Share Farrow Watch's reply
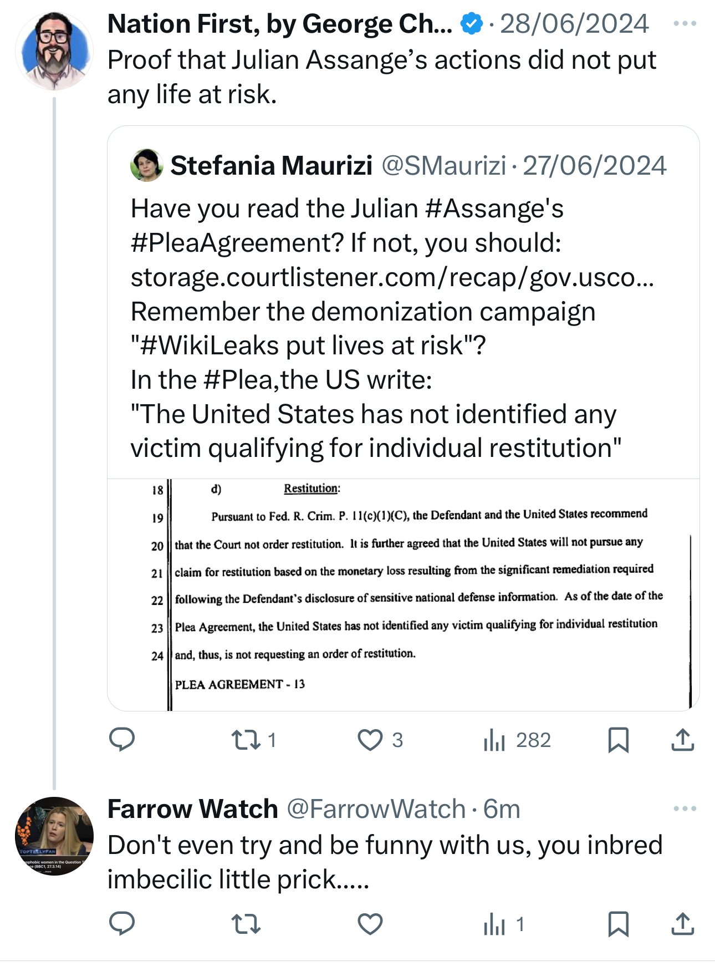The image size is (715, 966). pos(683,924)
